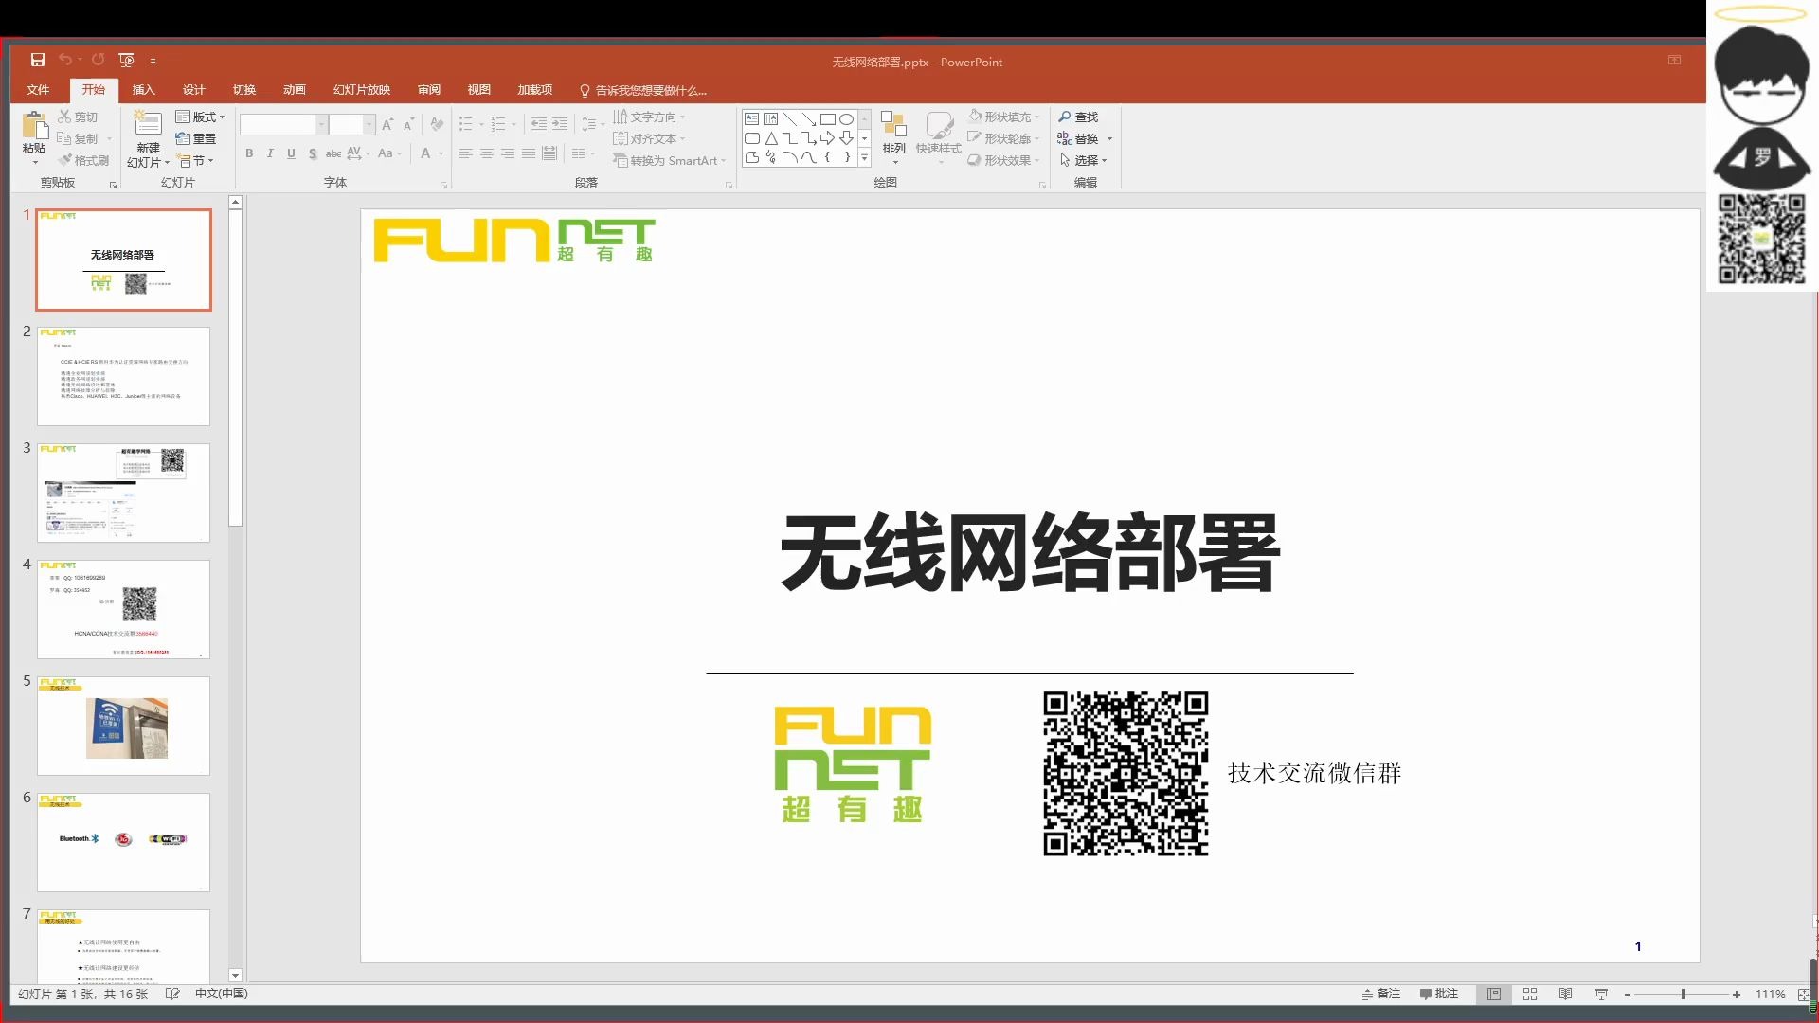Toggle underline formatting
Screen dimensions: 1819x1023
click(x=291, y=153)
